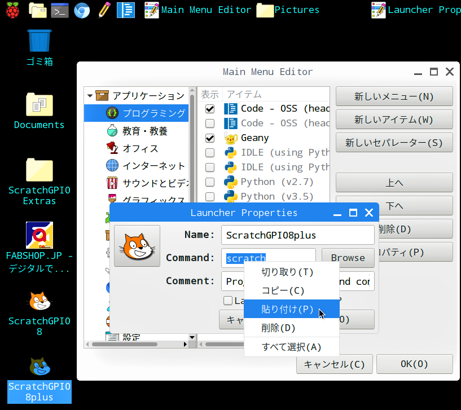Click Browse next to the Command field
Viewport: 461px width, 410px height.
348,258
